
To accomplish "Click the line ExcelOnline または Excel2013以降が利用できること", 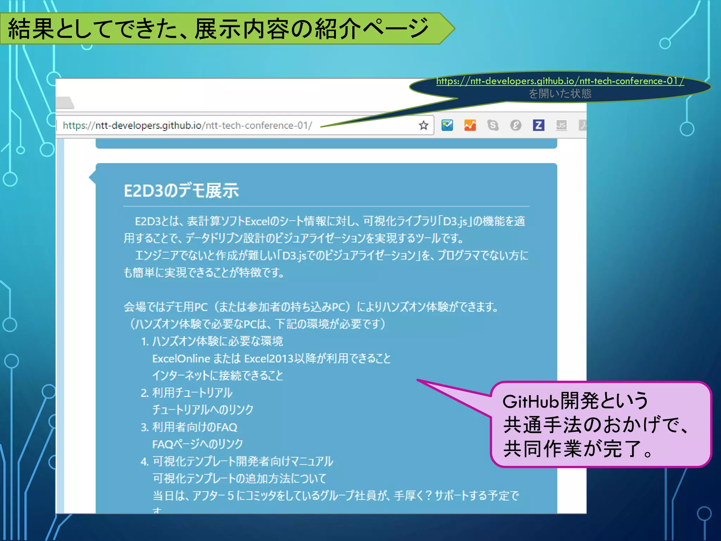I will (271, 358).
